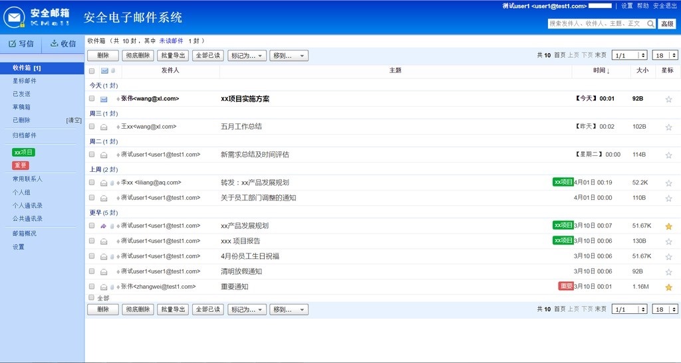Star the 五月工作总结 email
Viewport: 681px width, 363px height.
668,127
